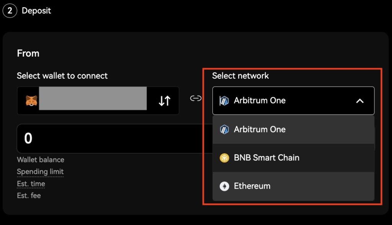
Task: Click the Wallet balance label
Action: point(41,160)
